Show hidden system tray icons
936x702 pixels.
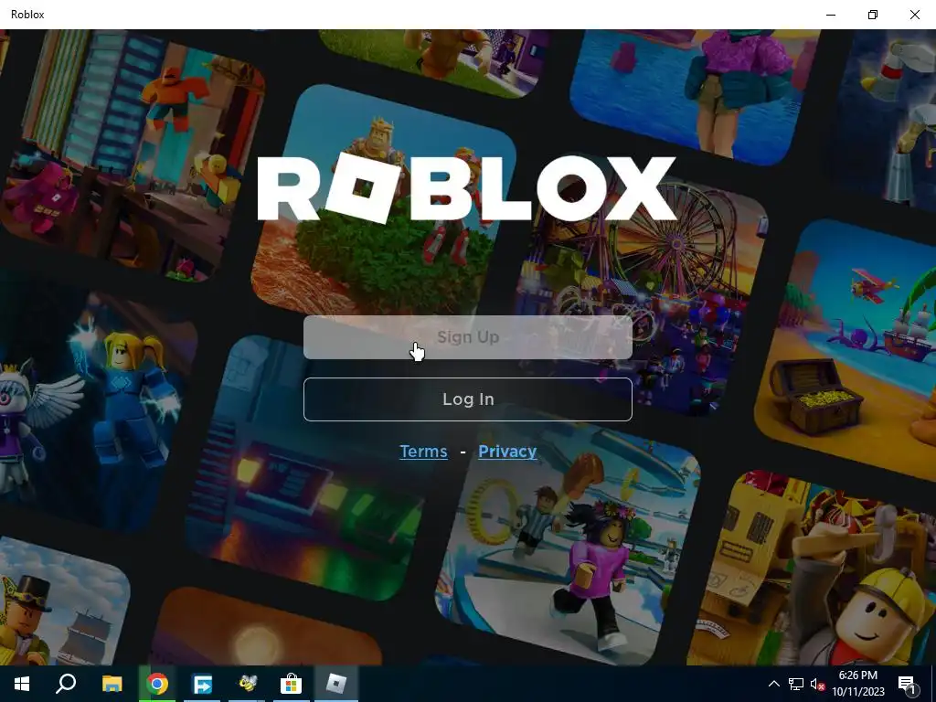tap(773, 684)
